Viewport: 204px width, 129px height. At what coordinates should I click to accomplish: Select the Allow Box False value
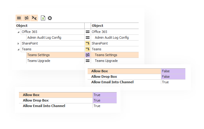tap(166, 71)
